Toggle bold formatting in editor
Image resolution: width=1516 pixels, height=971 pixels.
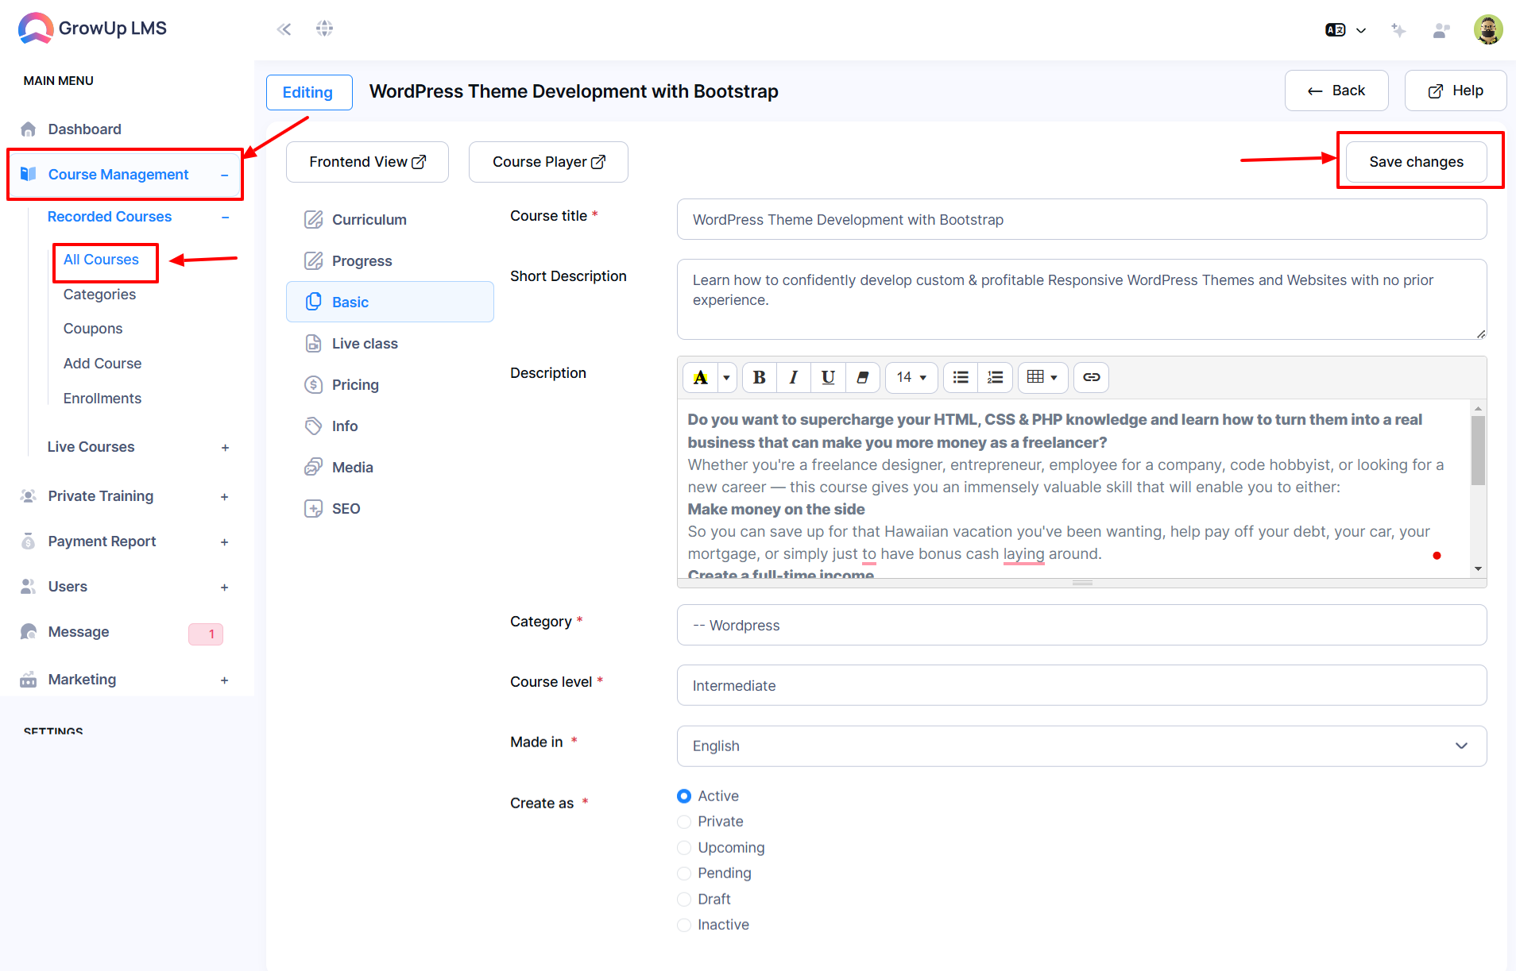[760, 377]
